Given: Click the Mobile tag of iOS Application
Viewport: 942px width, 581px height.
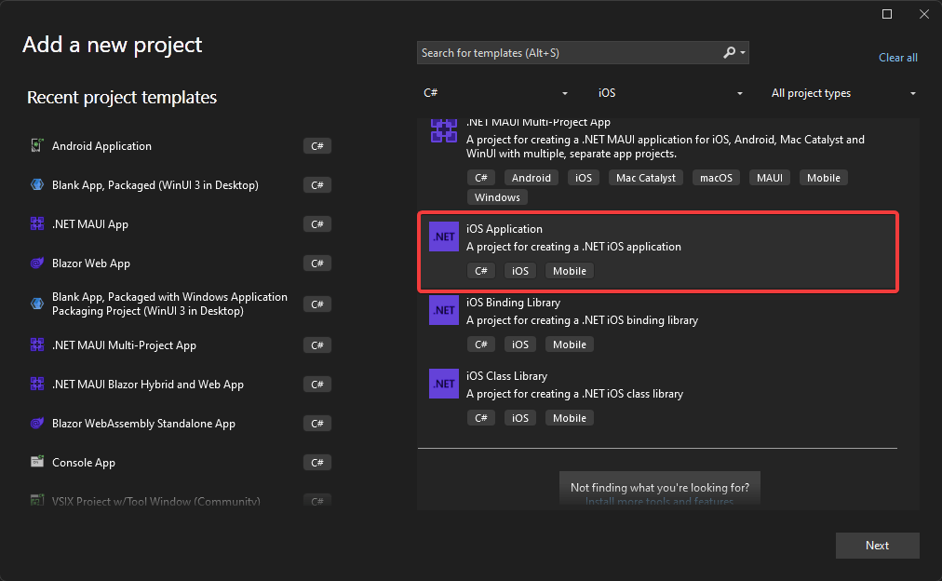Looking at the screenshot, I should click(570, 271).
